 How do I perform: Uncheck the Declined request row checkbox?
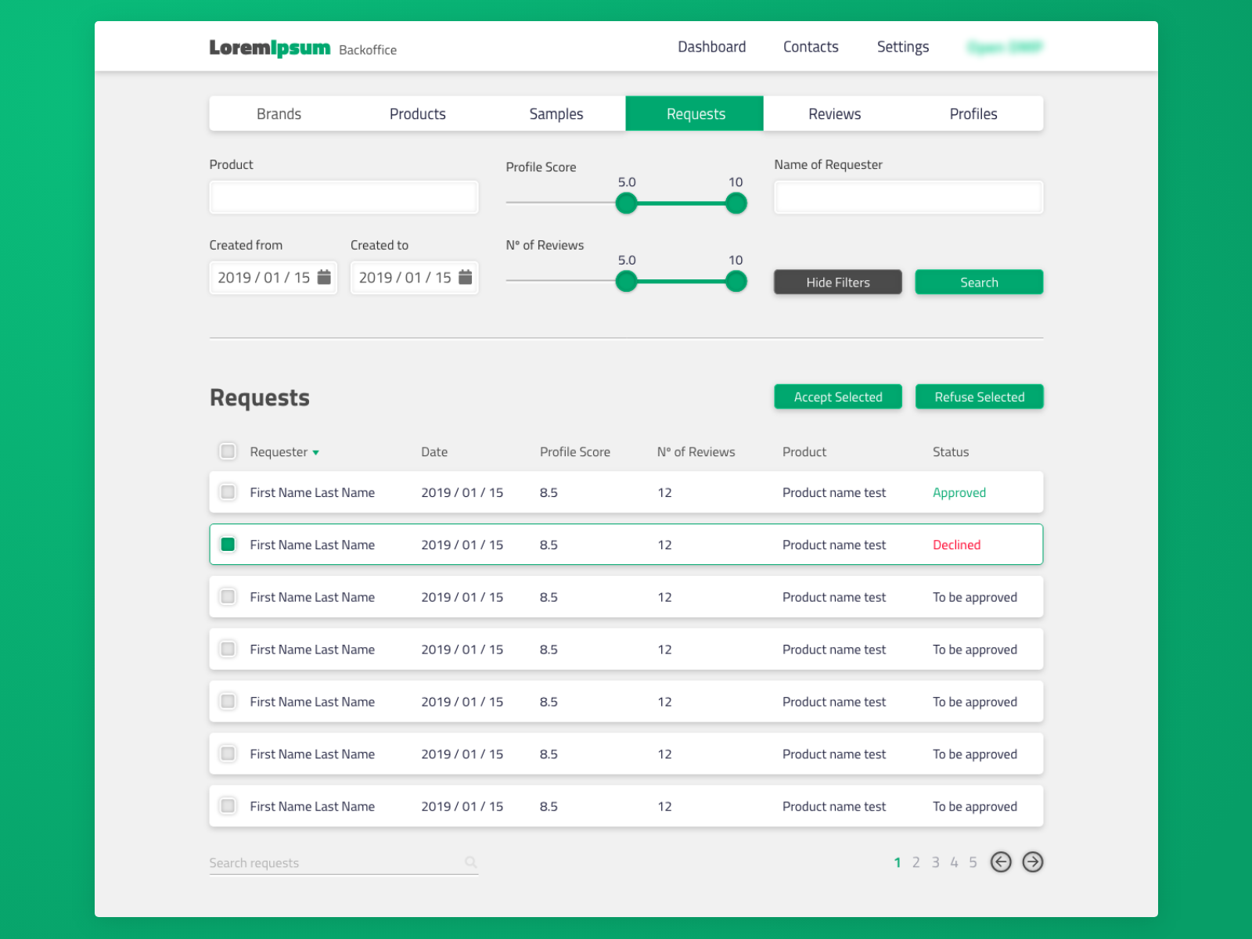click(228, 545)
